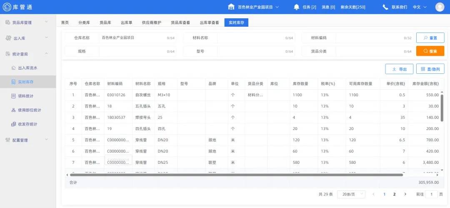450x208 pixels.
Task: Click the 收发存统计 sidebar icon
Action: click(13, 124)
